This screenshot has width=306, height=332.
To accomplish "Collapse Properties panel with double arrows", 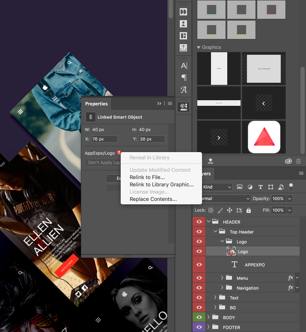I will (x=159, y=104).
